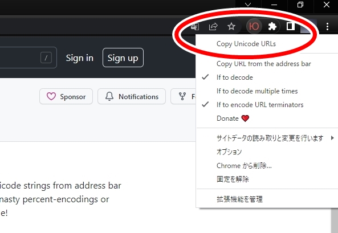Click the share page icon

click(213, 26)
